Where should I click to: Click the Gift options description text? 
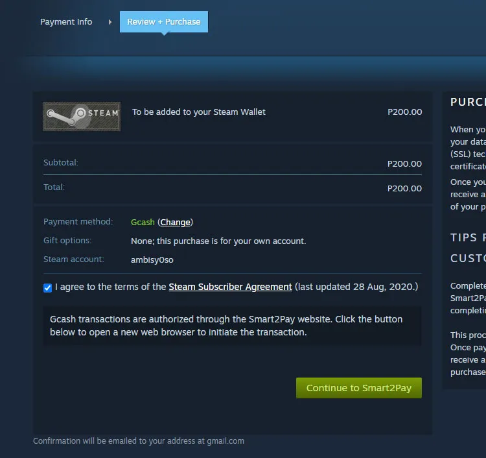pyautogui.click(x=218, y=241)
